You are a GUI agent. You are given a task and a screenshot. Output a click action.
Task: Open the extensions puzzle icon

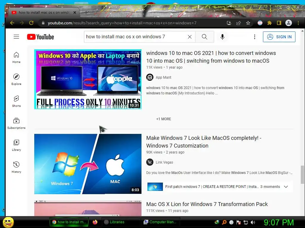(x=269, y=23)
